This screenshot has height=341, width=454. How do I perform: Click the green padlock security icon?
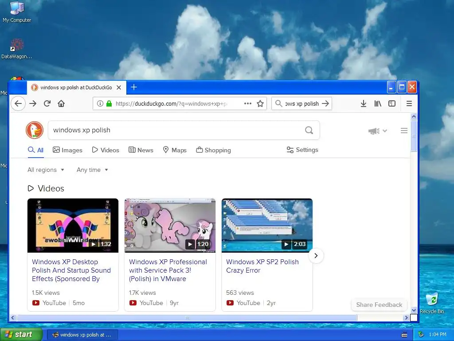click(x=109, y=103)
